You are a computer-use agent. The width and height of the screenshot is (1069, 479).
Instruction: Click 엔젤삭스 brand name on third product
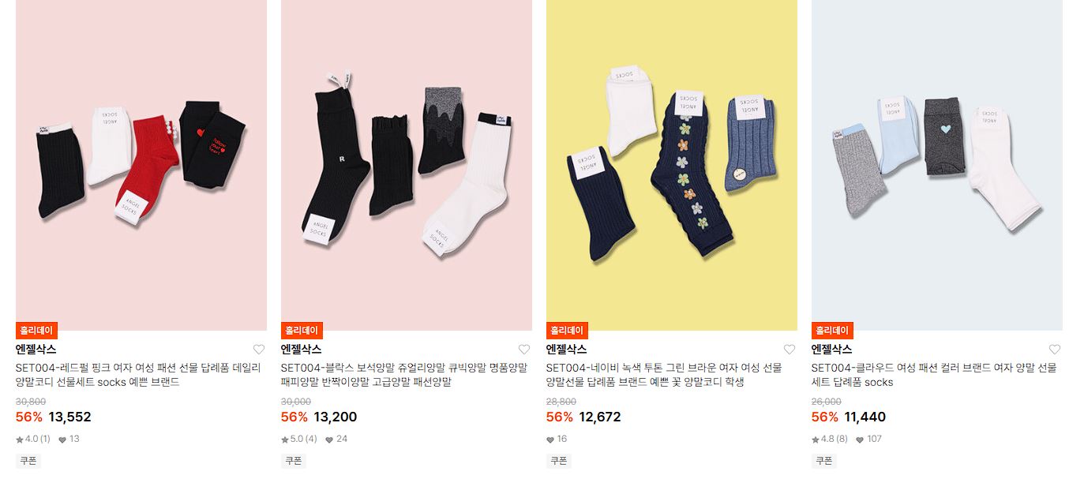pos(567,350)
